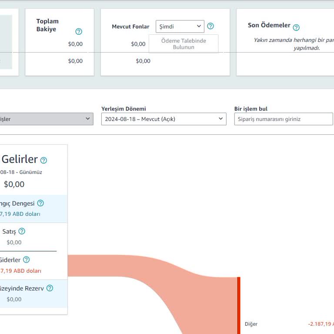The image size is (334, 334).
Task: Show help for the Gelirler heading
Action: [43, 160]
